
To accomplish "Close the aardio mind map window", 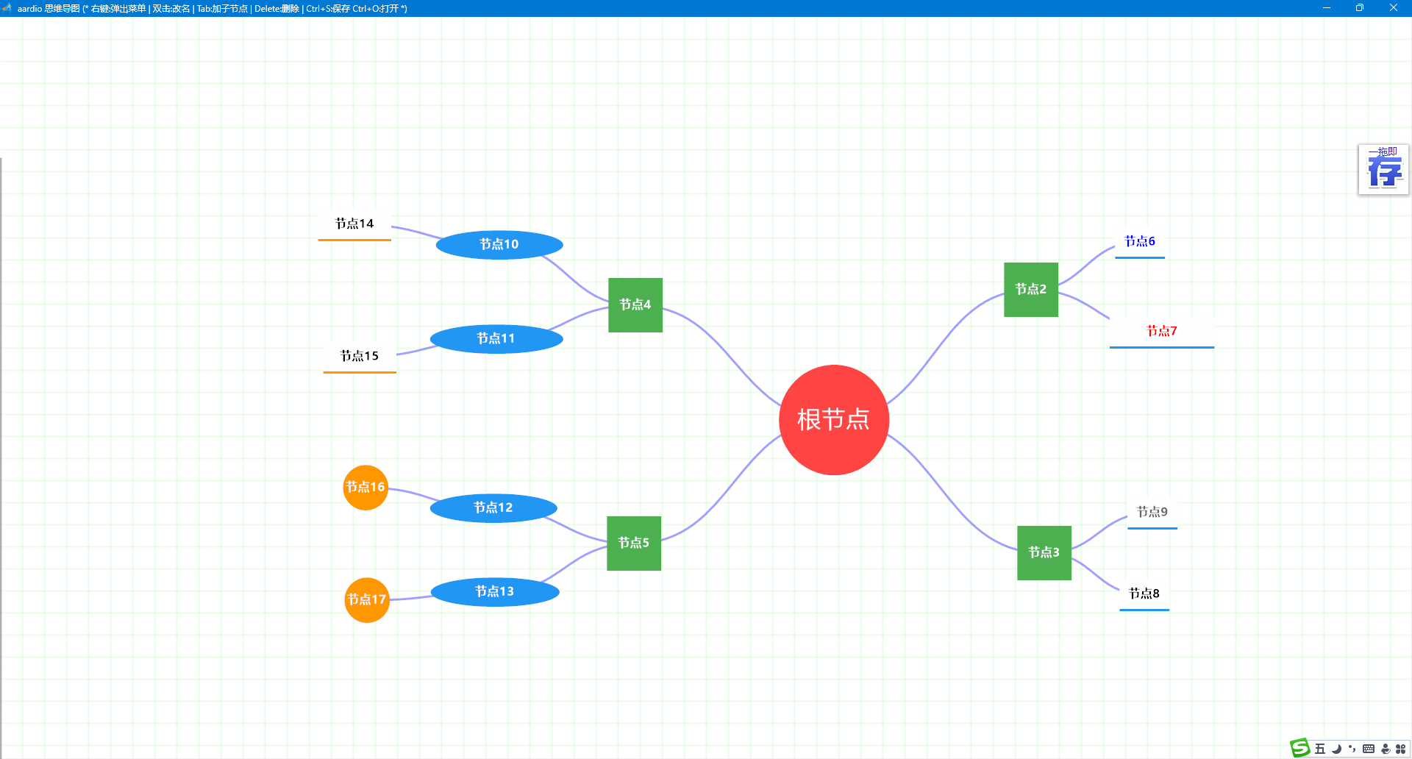I will click(x=1394, y=8).
